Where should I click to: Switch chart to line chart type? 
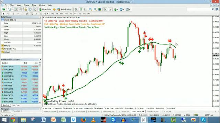pos(85,9)
